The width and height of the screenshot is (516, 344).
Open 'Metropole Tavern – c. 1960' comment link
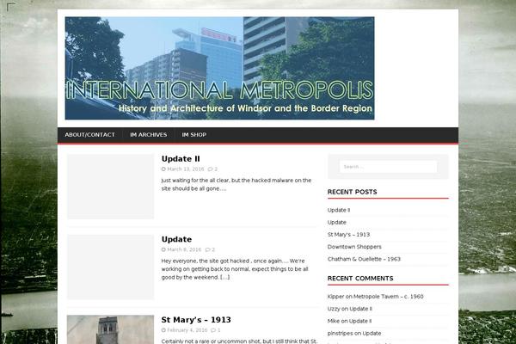click(389, 297)
